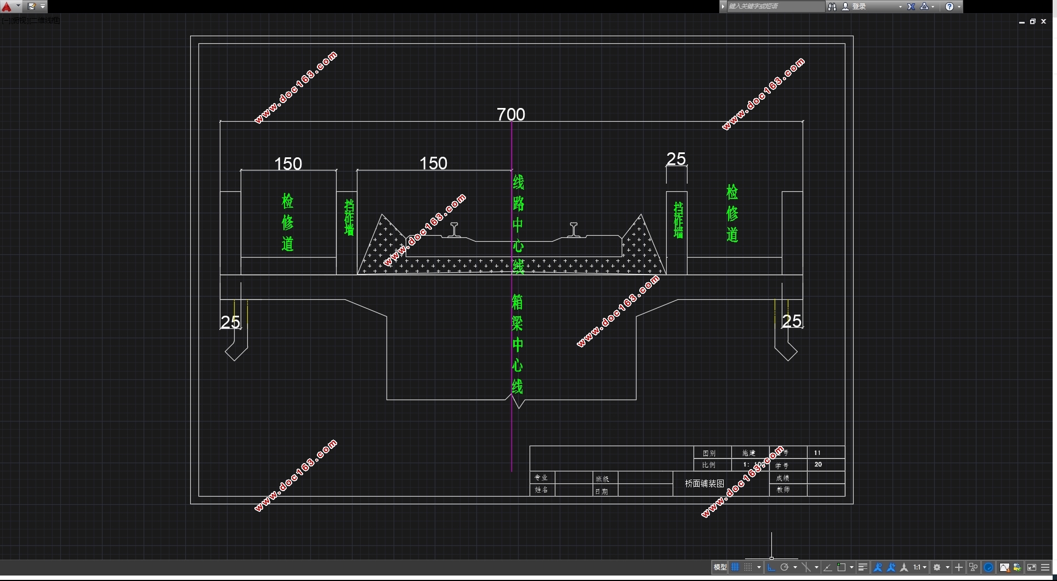Viewport: 1057px width, 581px height.
Task: Click the 登录 sign-in button
Action: (x=854, y=7)
